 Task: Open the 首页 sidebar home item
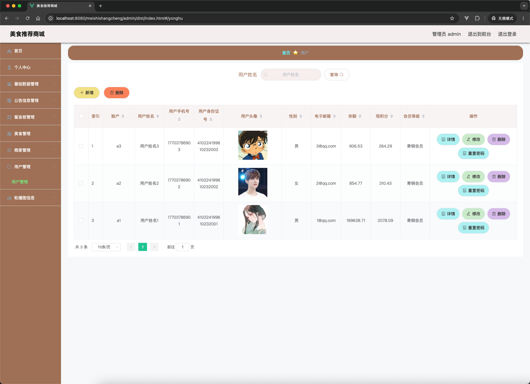pyautogui.click(x=31, y=51)
